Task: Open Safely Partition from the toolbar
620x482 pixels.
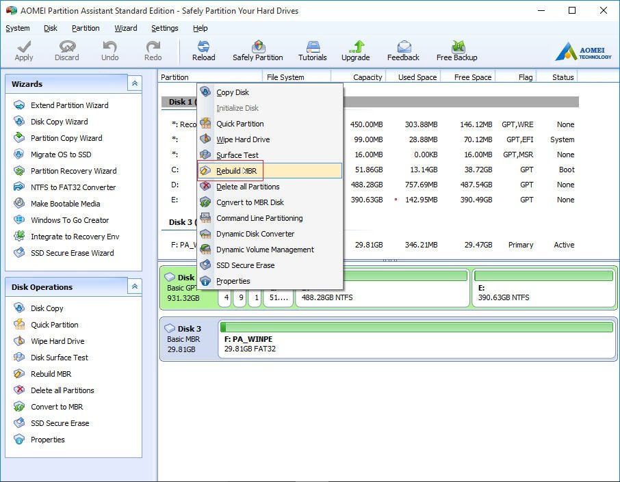Action: [x=258, y=49]
